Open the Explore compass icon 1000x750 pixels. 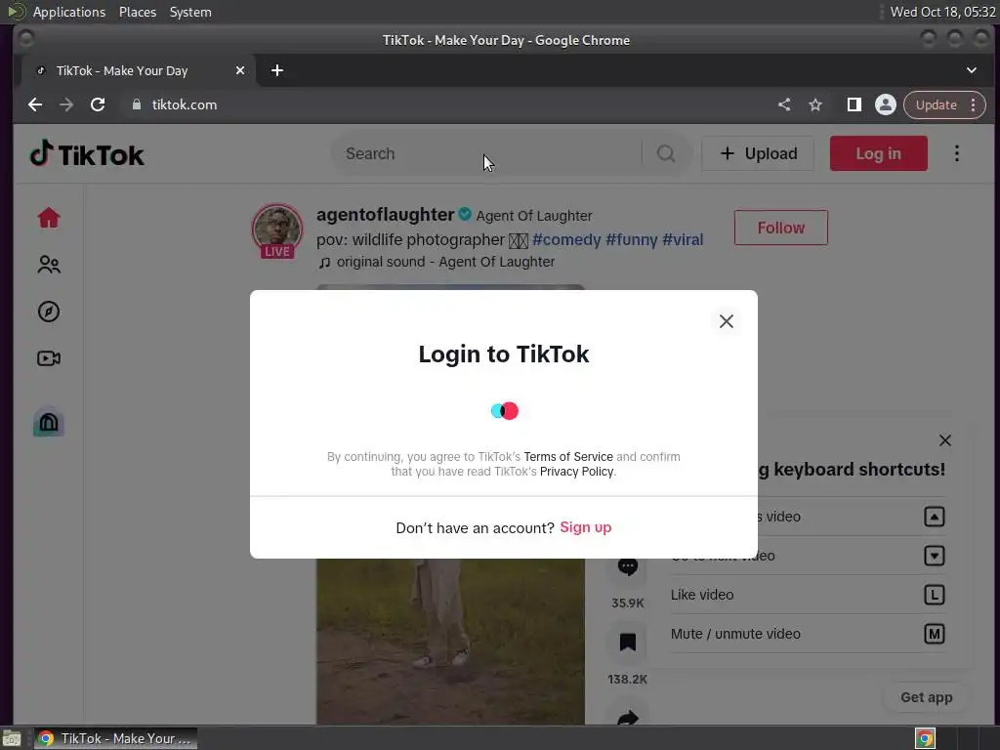point(49,312)
